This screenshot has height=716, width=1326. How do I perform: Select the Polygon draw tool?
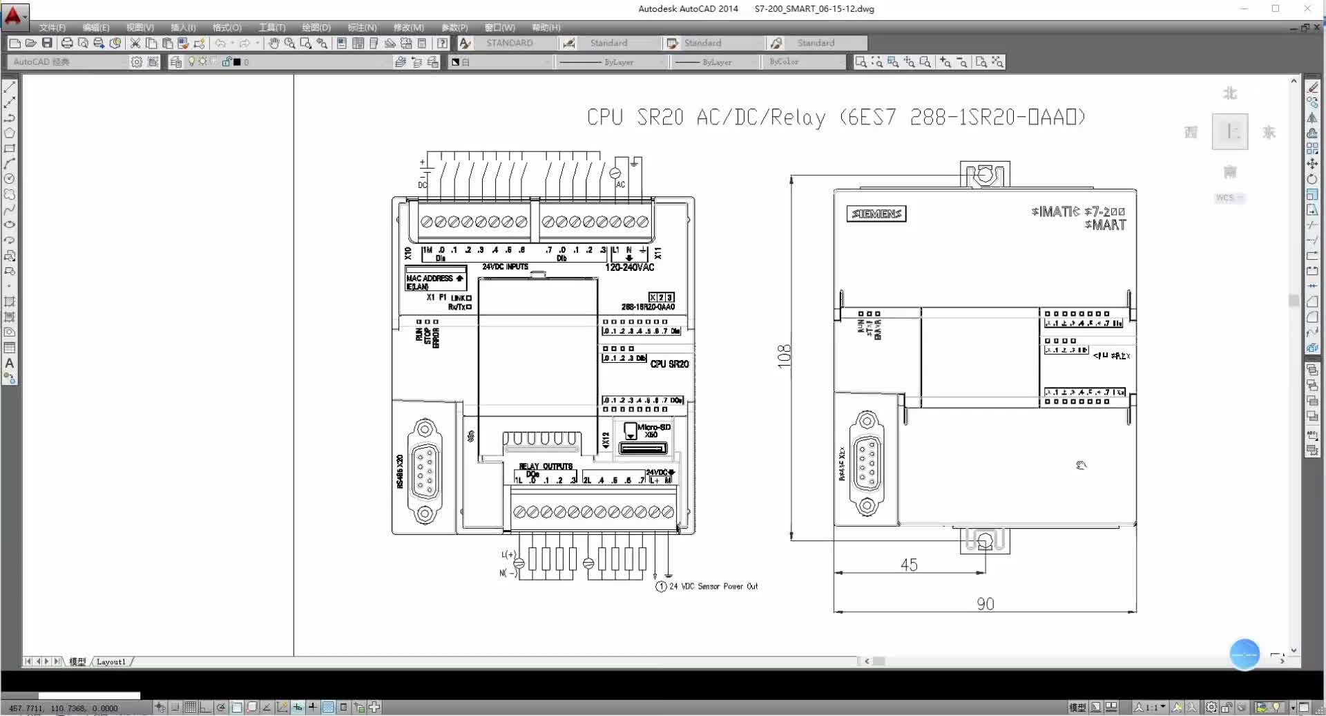[x=10, y=133]
